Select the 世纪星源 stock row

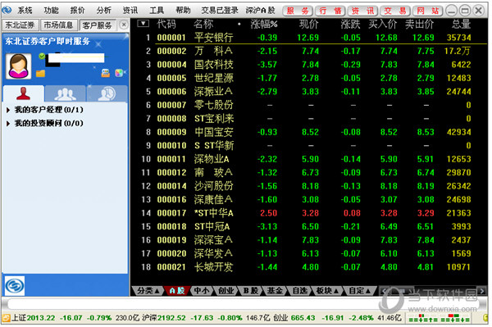click(308, 78)
